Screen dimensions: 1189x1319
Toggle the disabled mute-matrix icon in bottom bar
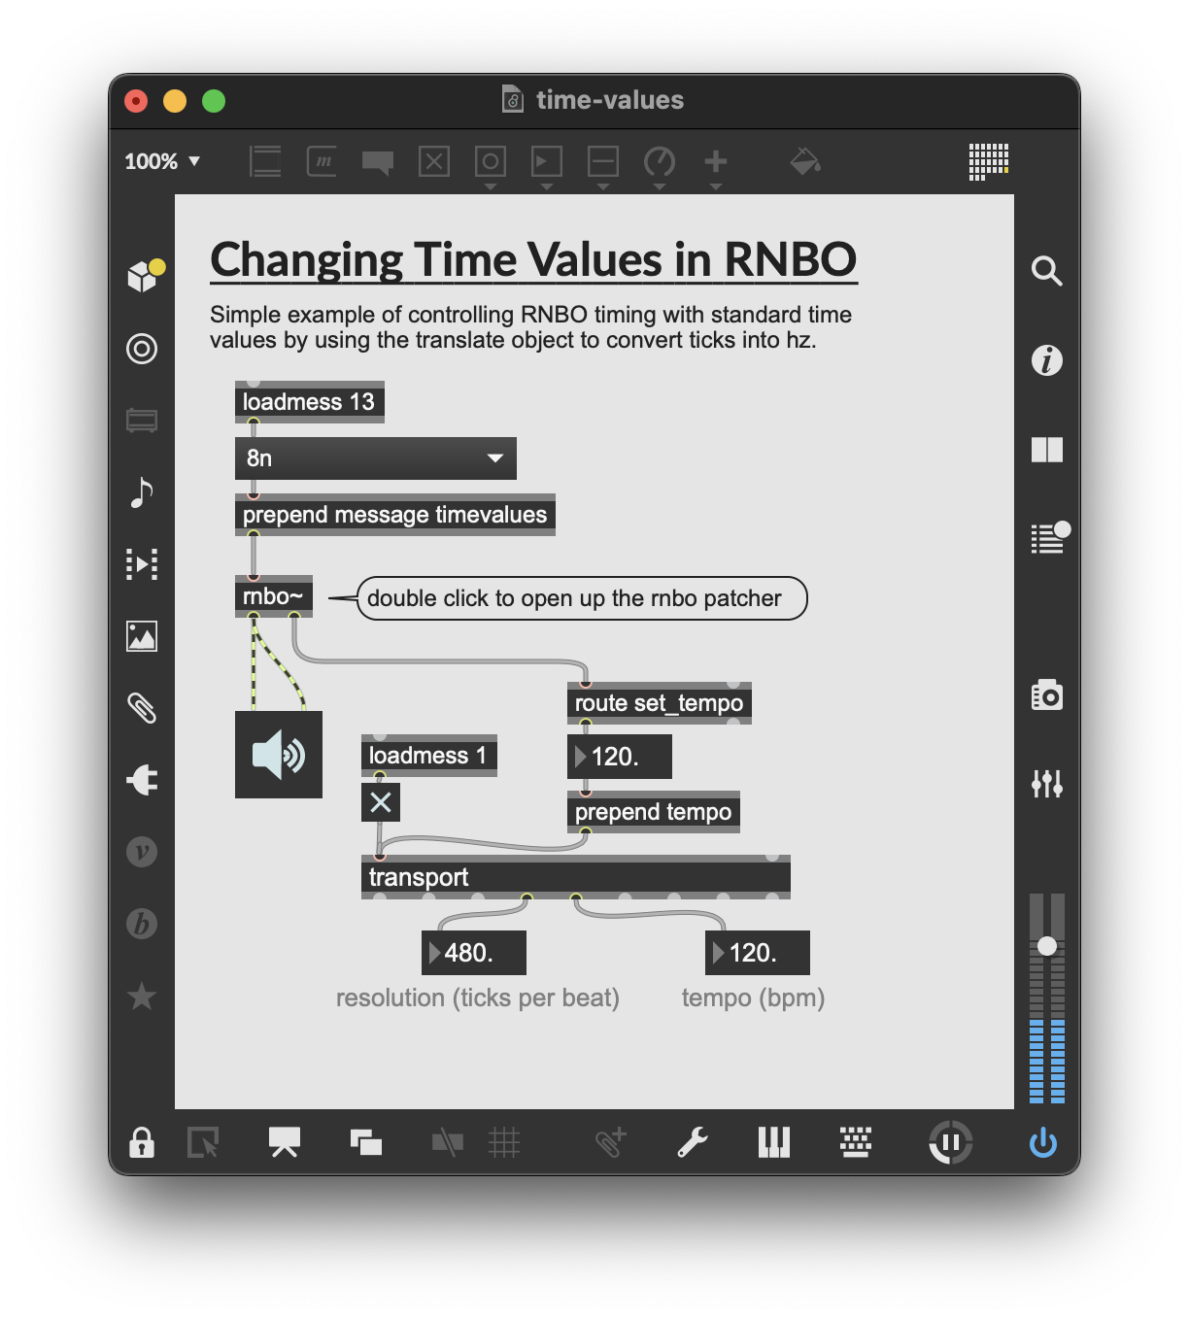(448, 1142)
